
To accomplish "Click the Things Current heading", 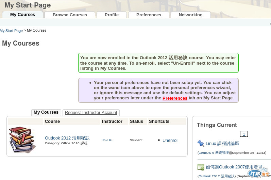I will click(217, 125).
